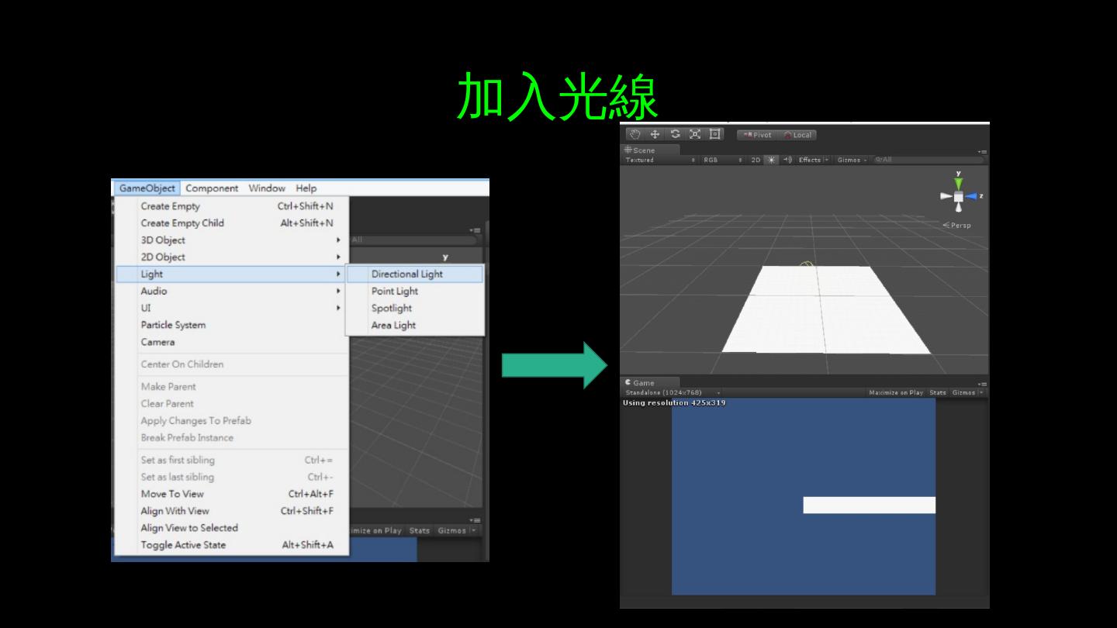Open the Component menu
Viewport: 1117px width, 628px height.
(x=212, y=188)
